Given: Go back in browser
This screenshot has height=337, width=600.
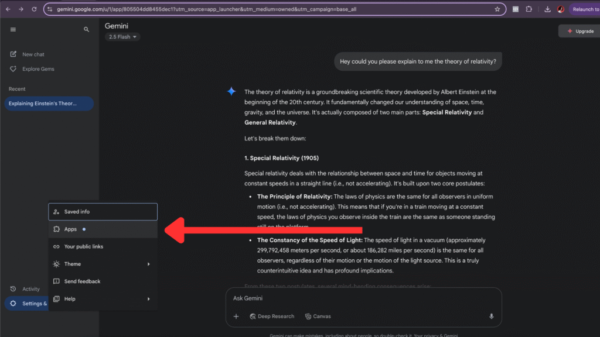Looking at the screenshot, I should (8, 9).
